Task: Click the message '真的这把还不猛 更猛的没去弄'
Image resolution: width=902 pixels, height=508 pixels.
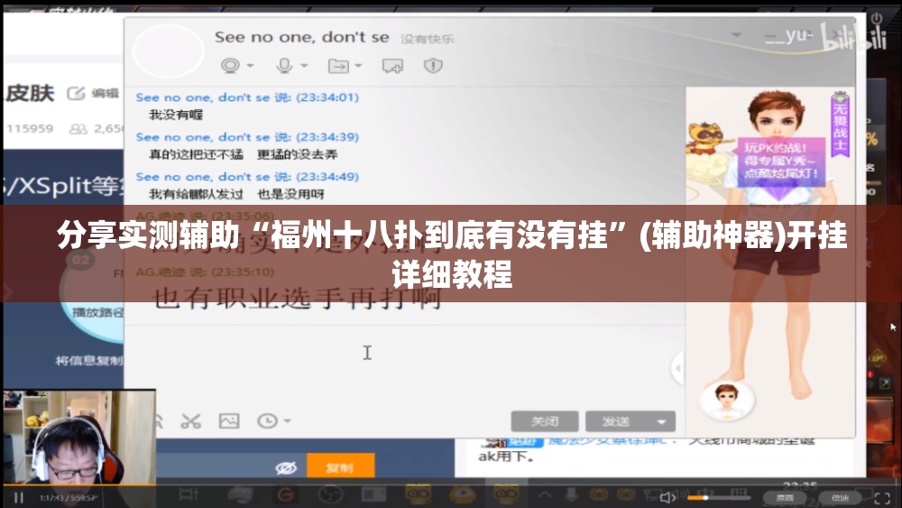Action: coord(244,154)
